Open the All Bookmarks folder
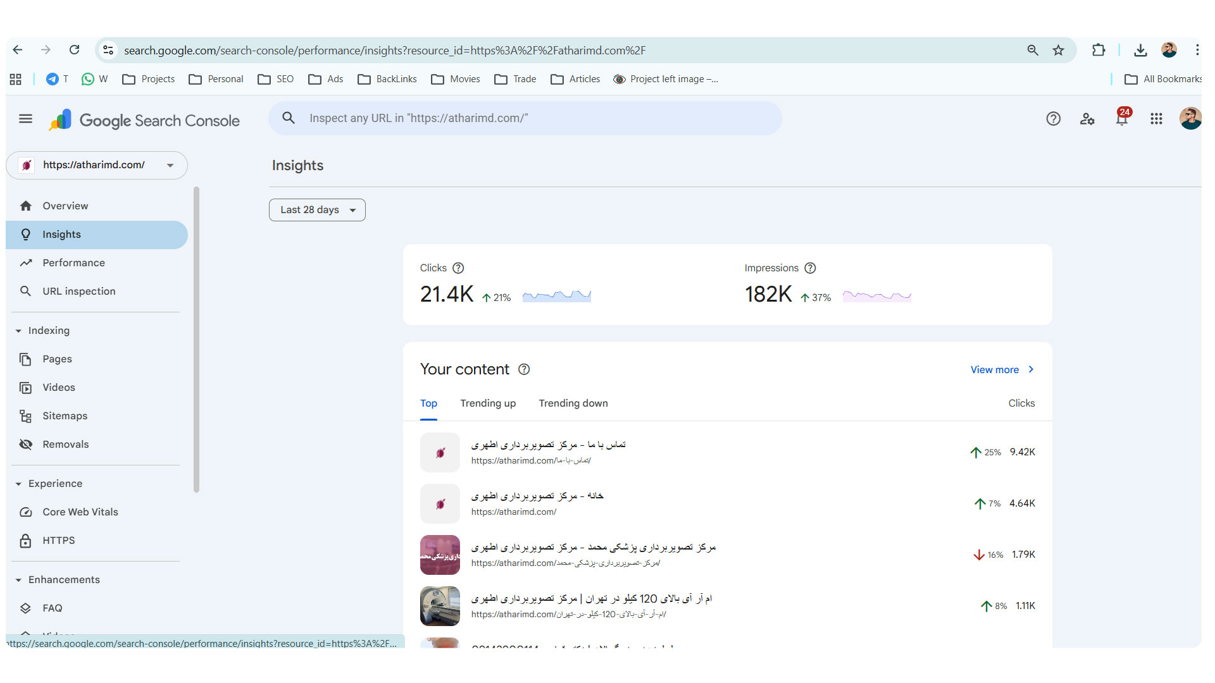This screenshot has width=1215, height=683. (x=1163, y=79)
